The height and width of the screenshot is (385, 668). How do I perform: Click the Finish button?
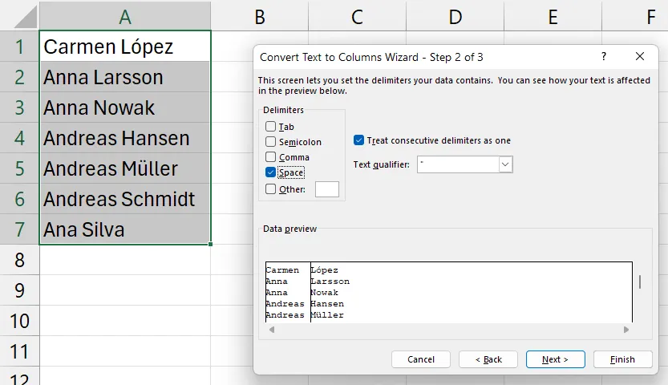coord(621,359)
